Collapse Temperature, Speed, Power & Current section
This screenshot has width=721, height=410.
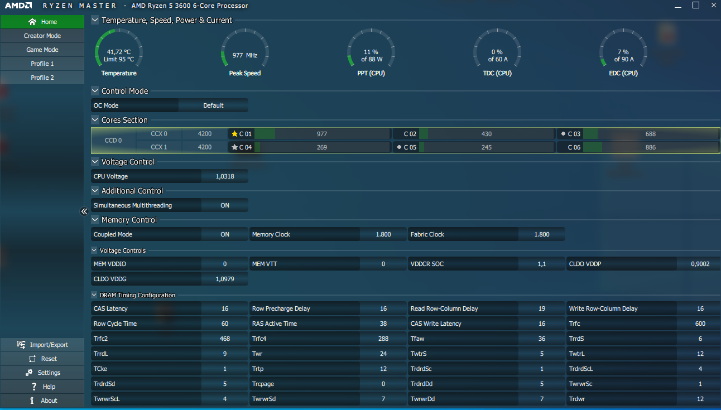coord(95,20)
